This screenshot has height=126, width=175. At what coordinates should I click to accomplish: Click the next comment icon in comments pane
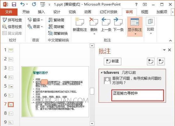[x=161, y=61]
